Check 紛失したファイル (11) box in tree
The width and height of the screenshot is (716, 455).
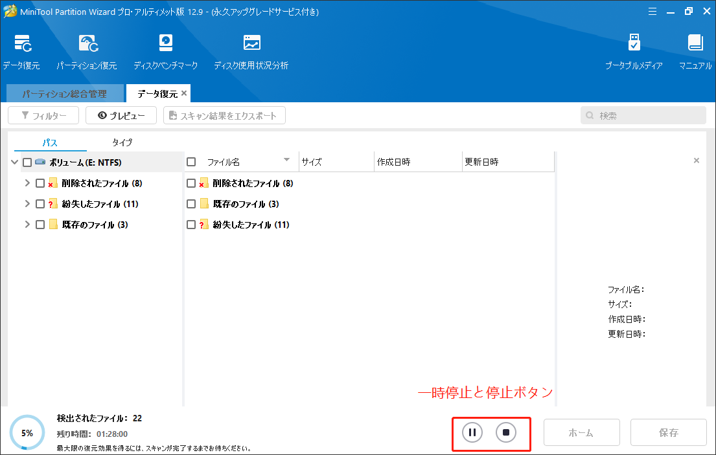[x=40, y=204]
